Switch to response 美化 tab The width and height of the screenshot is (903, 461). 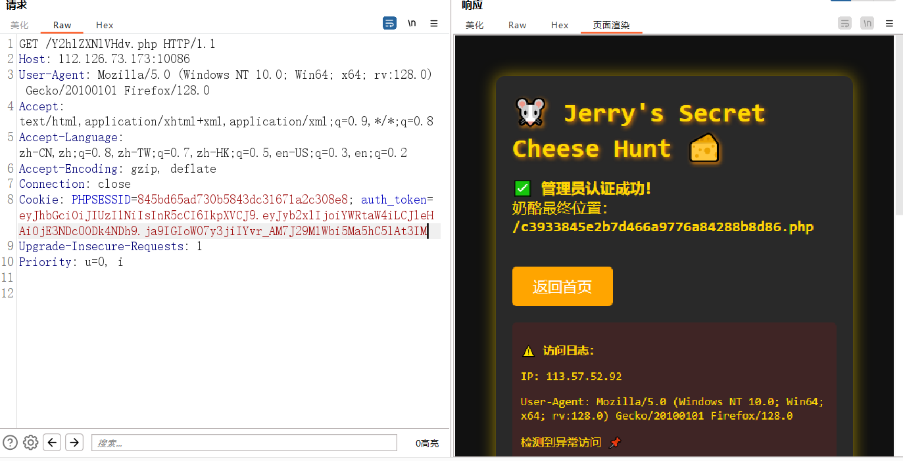474,25
